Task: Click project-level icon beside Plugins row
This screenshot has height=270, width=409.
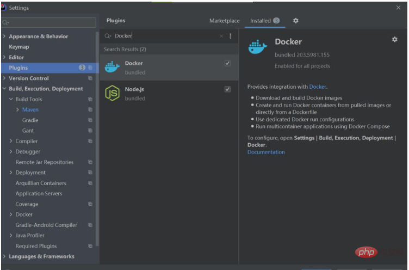Action: [90, 67]
